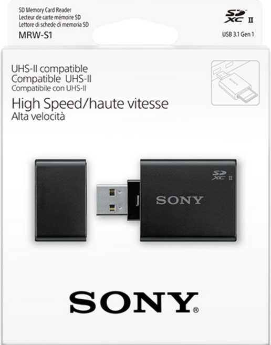
Task: Click the registered trademark symbol beside SONY
Action: [196, 310]
